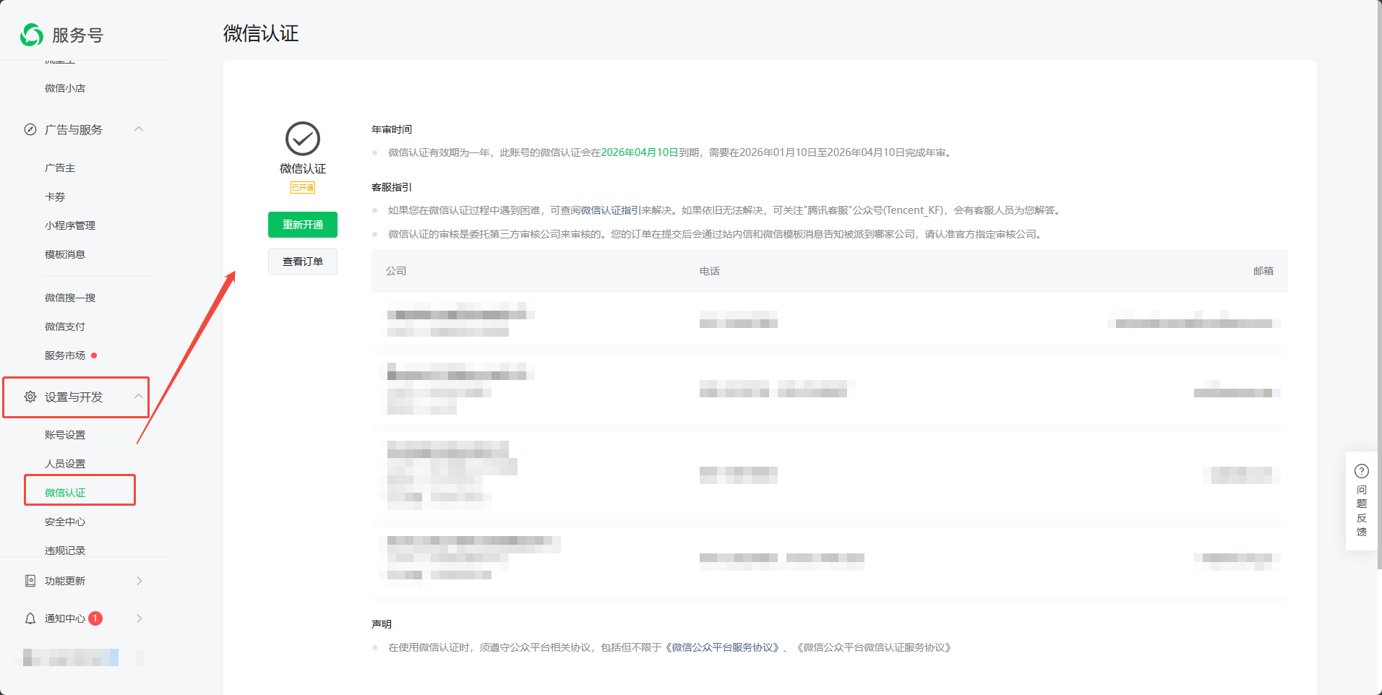Click the 微信认证 checkmark circle icon
Screen dimensions: 1382x695
[303, 139]
